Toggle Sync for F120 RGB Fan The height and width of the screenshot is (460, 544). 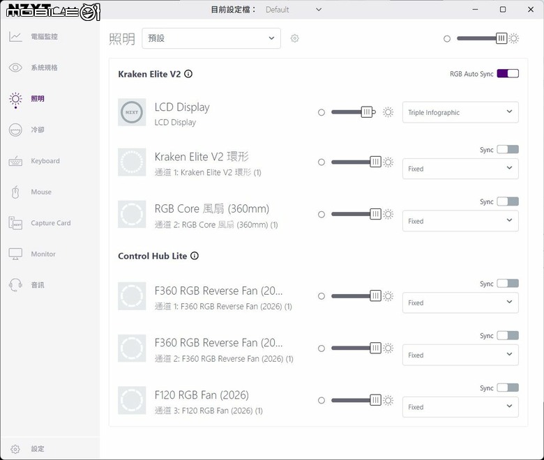click(x=508, y=388)
